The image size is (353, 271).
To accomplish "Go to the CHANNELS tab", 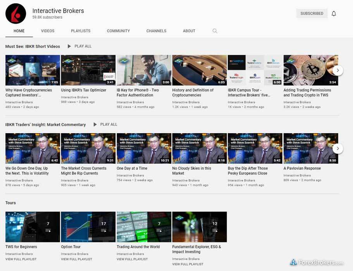I will (x=156, y=31).
